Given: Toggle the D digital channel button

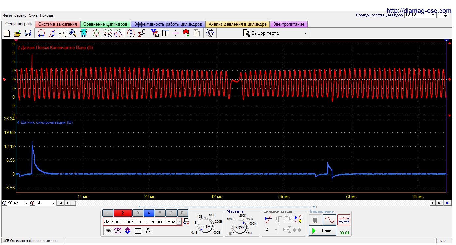Looking at the screenshot, I should pyautogui.click(x=182, y=213).
